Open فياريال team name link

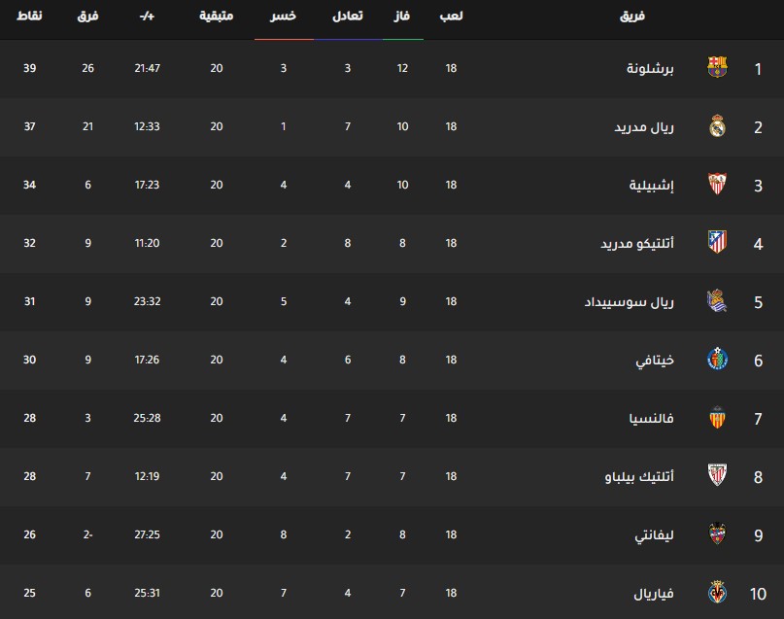tap(654, 593)
